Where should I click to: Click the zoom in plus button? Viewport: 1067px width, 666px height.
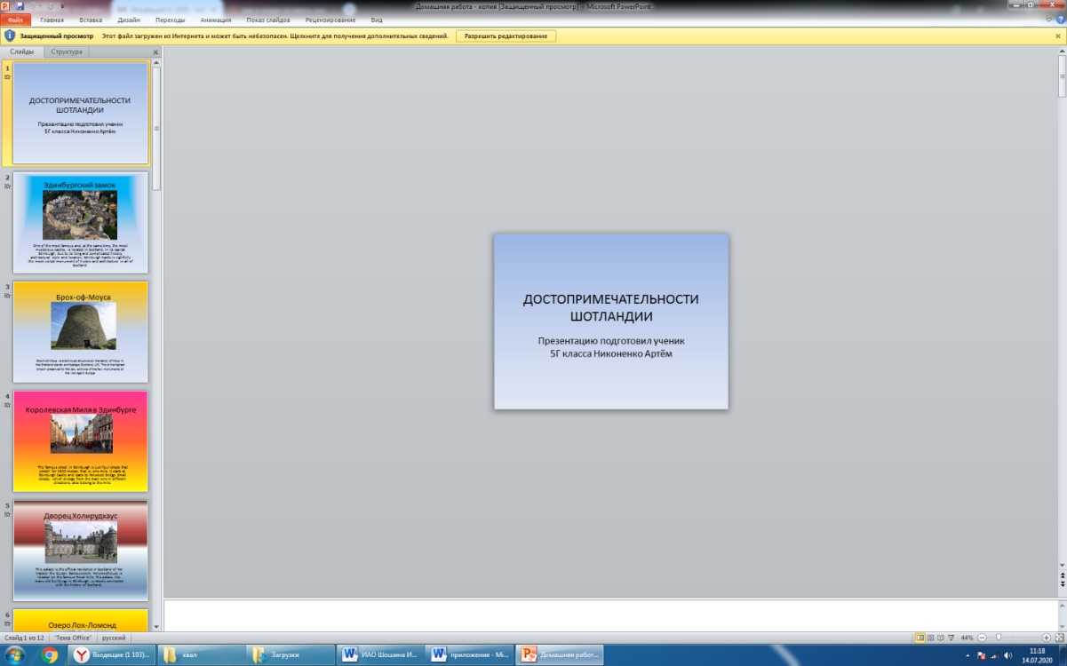pos(1047,638)
